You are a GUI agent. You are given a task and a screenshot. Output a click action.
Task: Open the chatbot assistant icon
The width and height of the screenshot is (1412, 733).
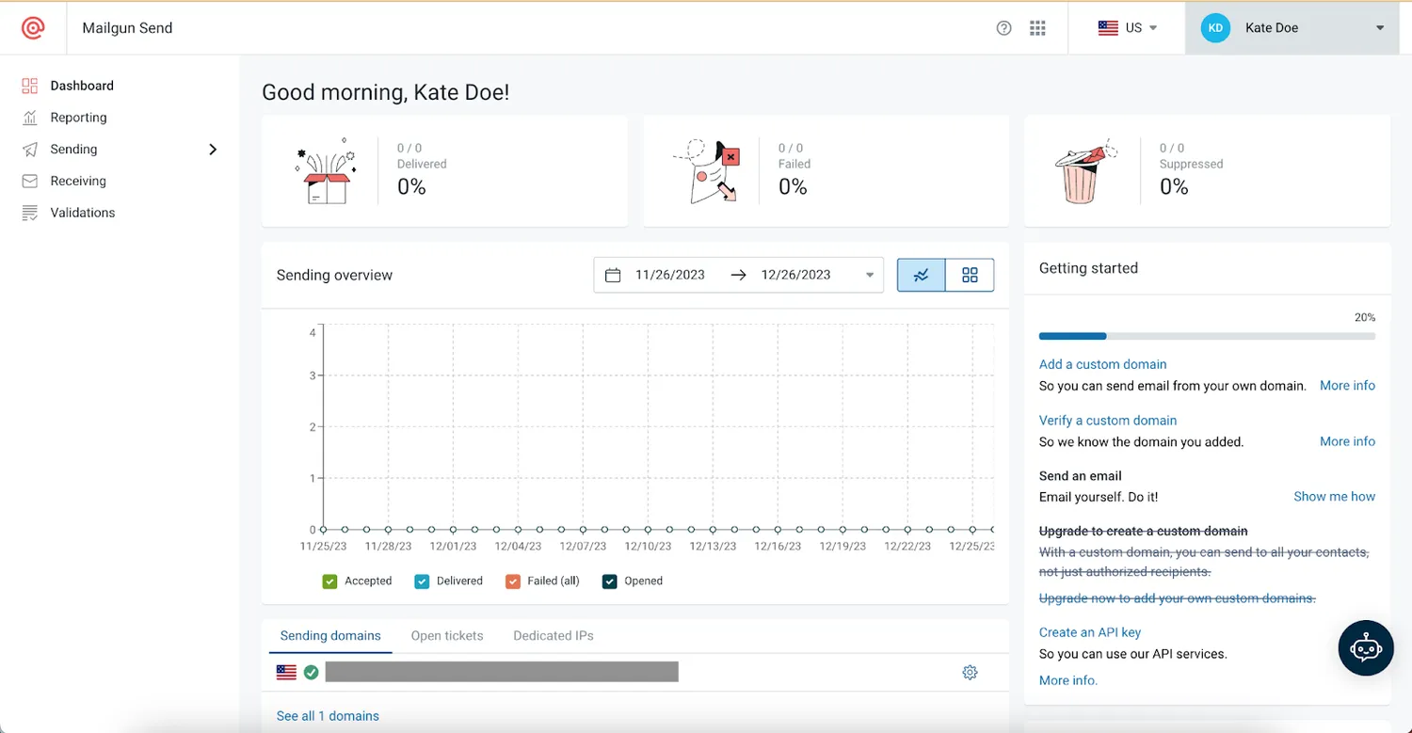[1366, 647]
